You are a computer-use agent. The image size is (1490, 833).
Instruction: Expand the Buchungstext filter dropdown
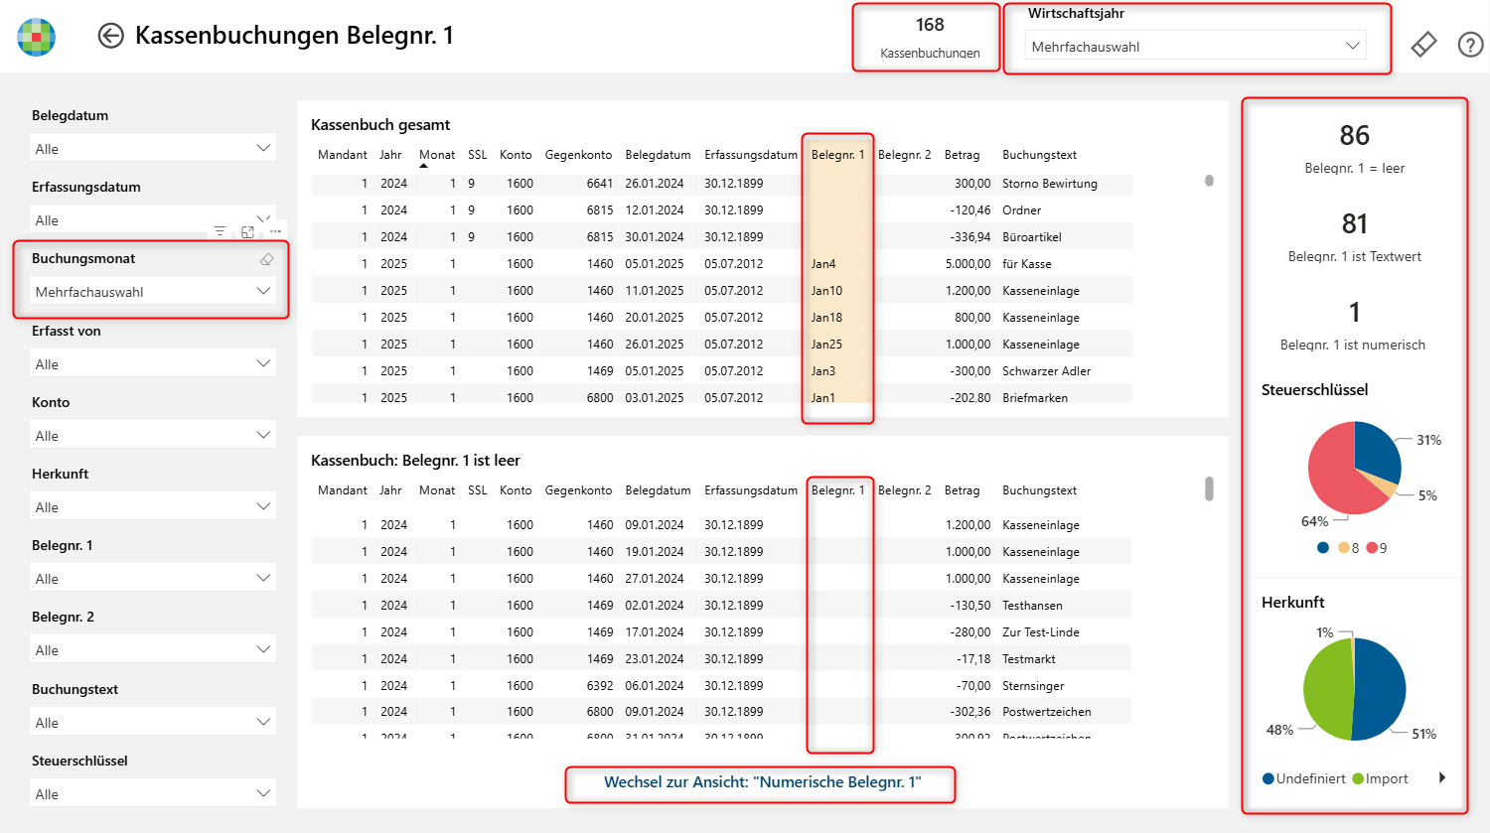[x=153, y=722]
